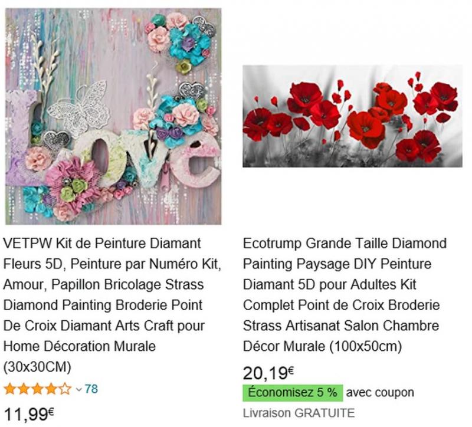Click the large red poppy in the center
Screen dimensions: 472x427
(365, 129)
